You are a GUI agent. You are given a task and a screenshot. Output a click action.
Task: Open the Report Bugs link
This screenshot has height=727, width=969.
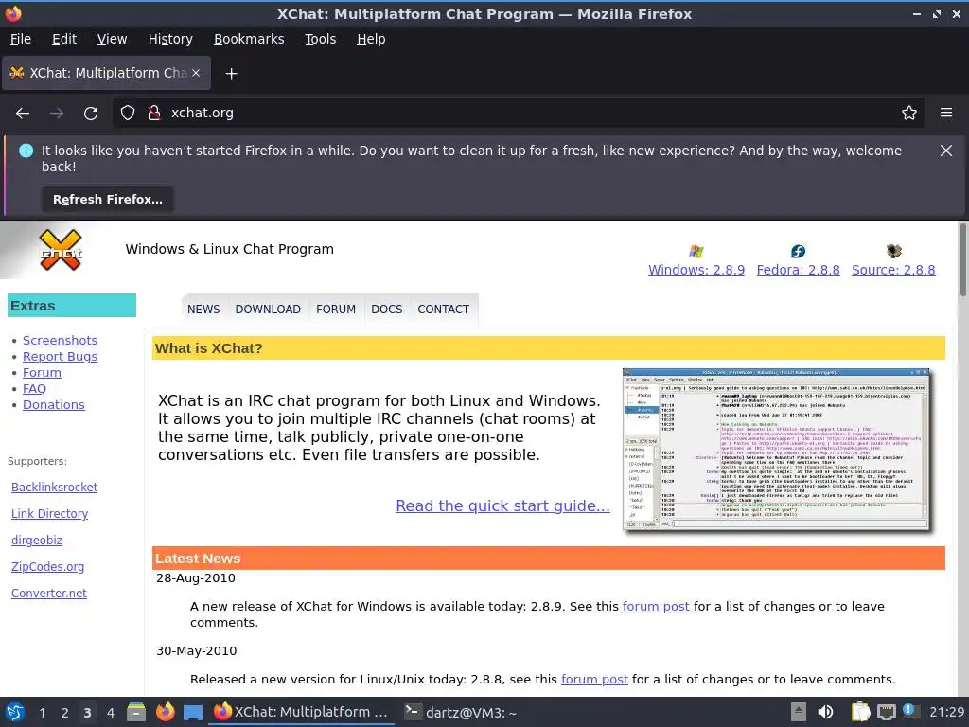click(x=60, y=357)
